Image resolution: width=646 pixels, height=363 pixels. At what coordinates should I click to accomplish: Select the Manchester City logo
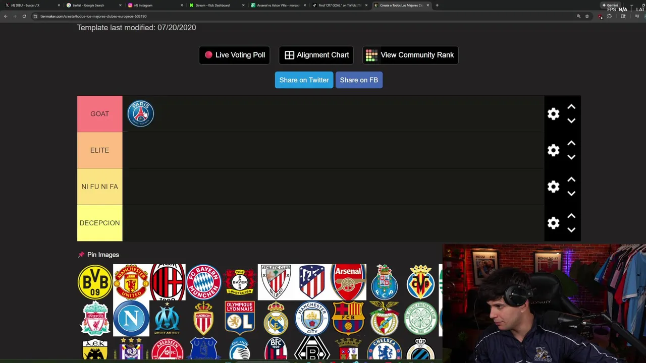coord(312,318)
